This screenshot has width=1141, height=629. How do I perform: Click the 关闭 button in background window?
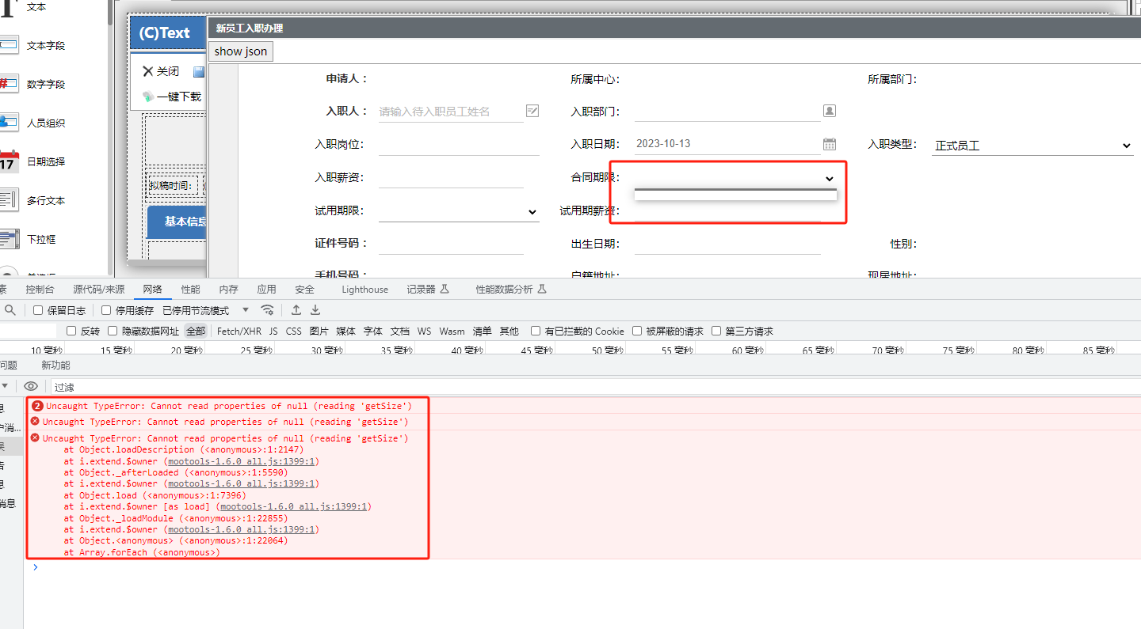tap(161, 71)
